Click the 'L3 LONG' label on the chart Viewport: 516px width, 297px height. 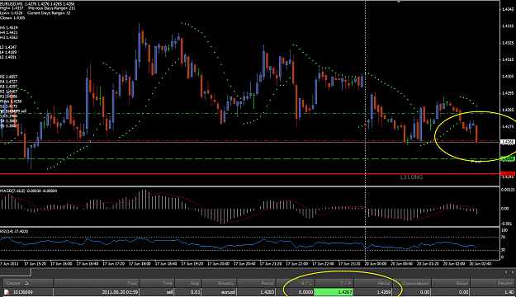(x=411, y=177)
